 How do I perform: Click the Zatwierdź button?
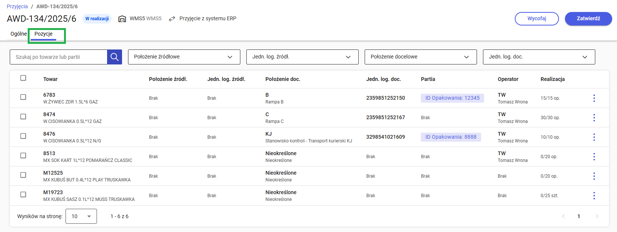tap(588, 19)
